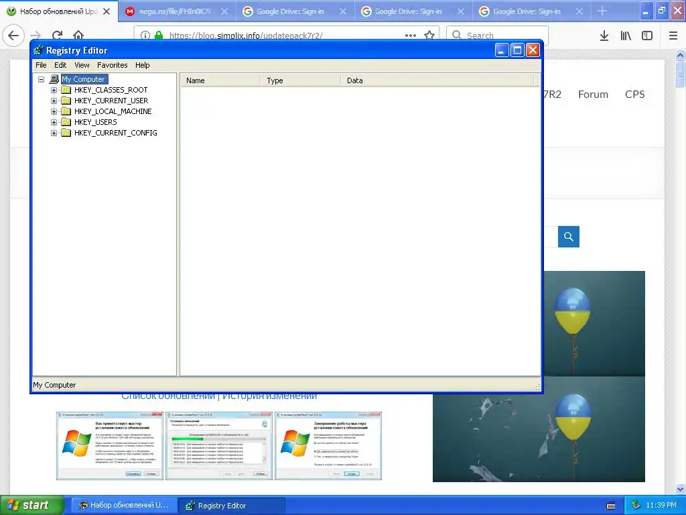Open the File menu in Registry Editor
The height and width of the screenshot is (515, 686).
point(41,65)
